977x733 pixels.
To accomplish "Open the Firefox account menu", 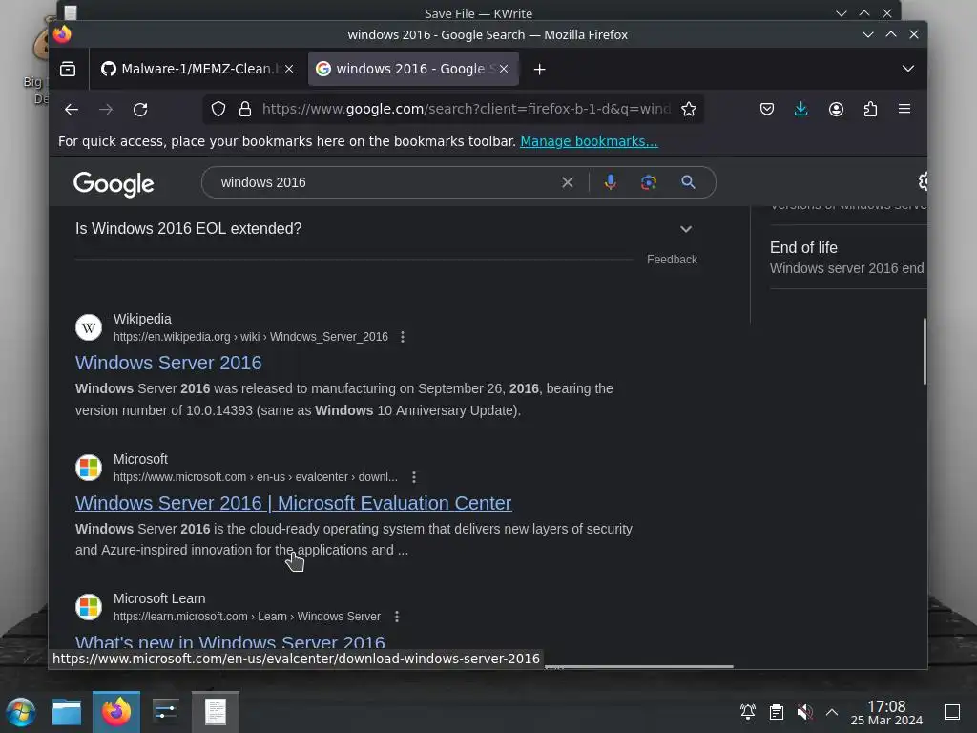I will pos(836,109).
